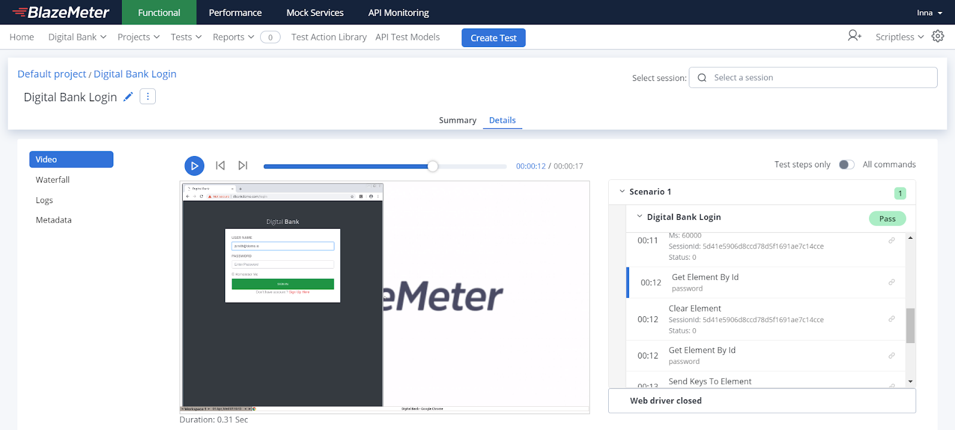This screenshot has height=430, width=955.
Task: Click the video progress slider handle
Action: click(433, 166)
